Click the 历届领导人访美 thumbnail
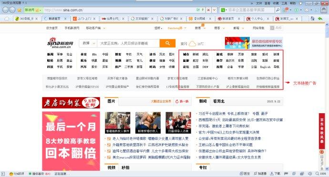The image size is (329, 177). coord(178,123)
